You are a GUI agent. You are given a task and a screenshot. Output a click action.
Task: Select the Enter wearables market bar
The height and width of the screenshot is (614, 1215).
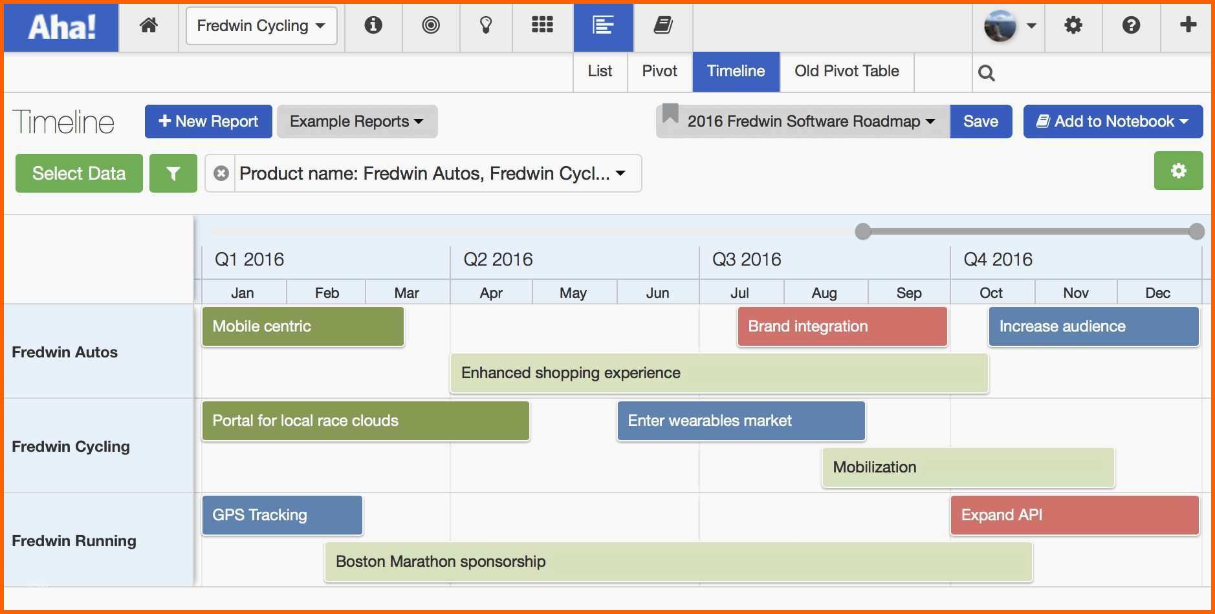coord(741,421)
